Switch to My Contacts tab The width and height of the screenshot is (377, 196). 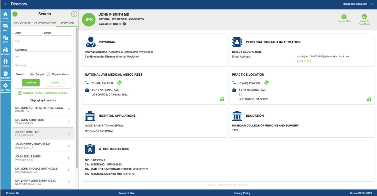[22, 23]
